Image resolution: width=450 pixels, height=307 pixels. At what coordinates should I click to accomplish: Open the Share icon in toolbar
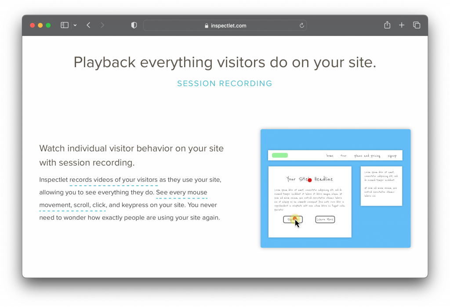(387, 25)
